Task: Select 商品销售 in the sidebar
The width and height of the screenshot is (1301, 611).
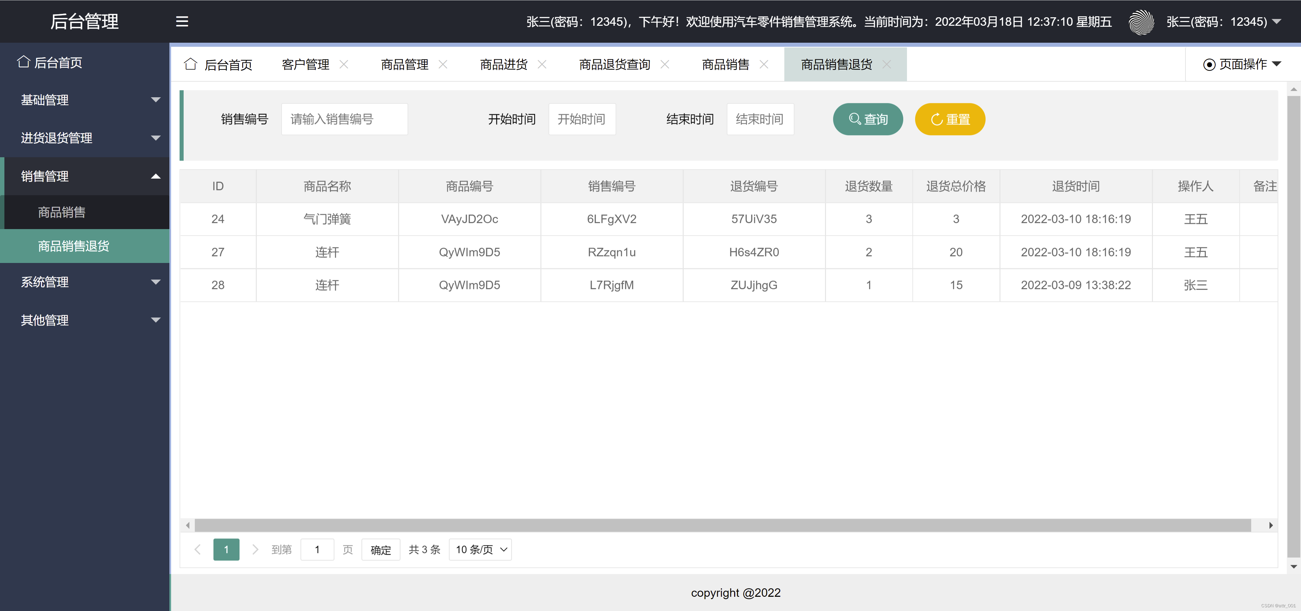Action: point(62,212)
